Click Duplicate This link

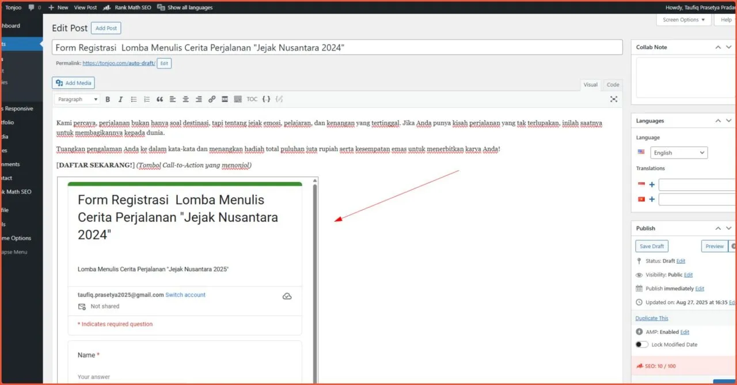point(652,318)
